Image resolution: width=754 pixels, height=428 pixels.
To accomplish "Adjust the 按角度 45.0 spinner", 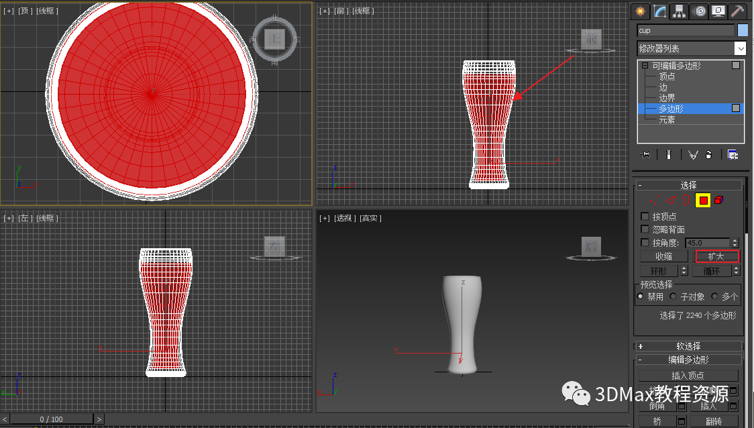I will (x=735, y=243).
